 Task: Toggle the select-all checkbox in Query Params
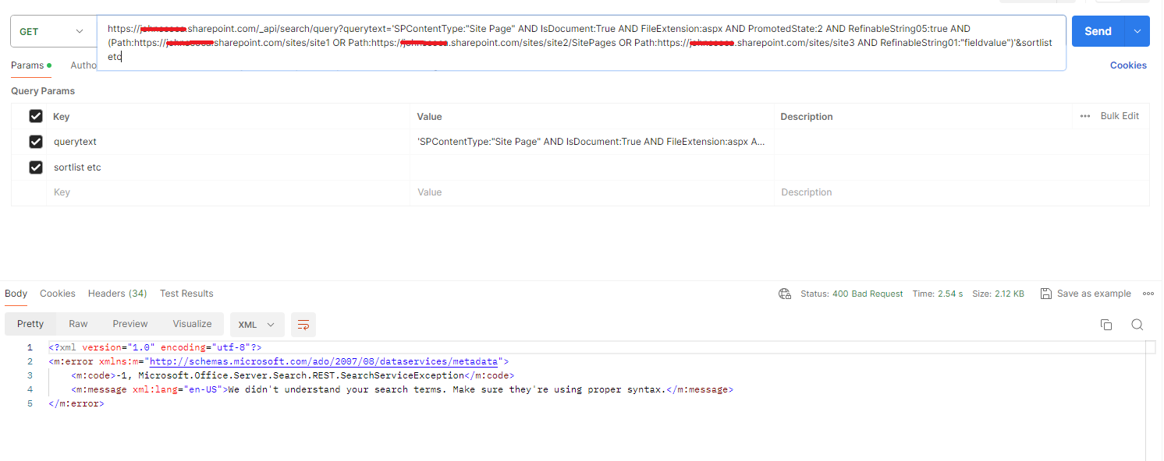[x=35, y=115]
